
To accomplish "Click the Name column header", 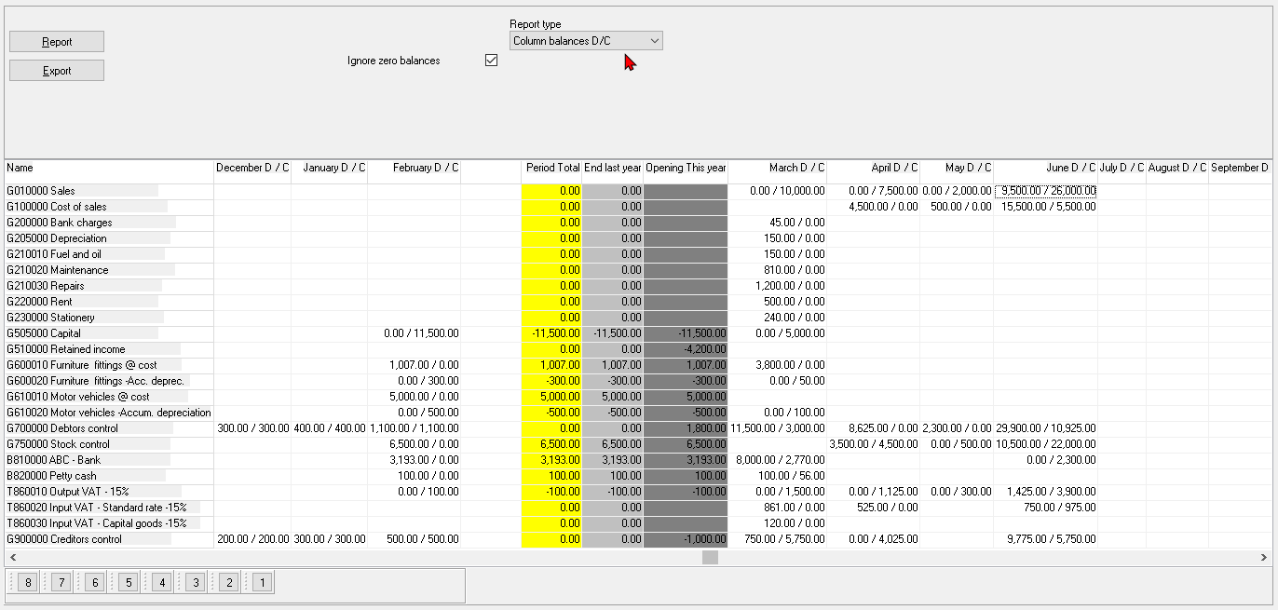I will click(110, 168).
